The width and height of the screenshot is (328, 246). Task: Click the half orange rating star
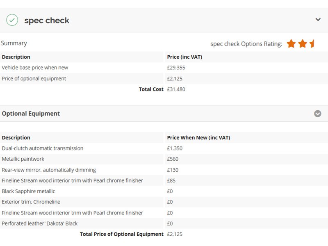coord(312,44)
